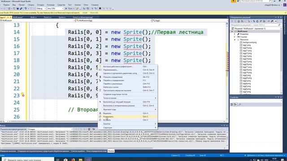Undo the last action using toolbar icon
287x161 pixels.
pos(26,8)
